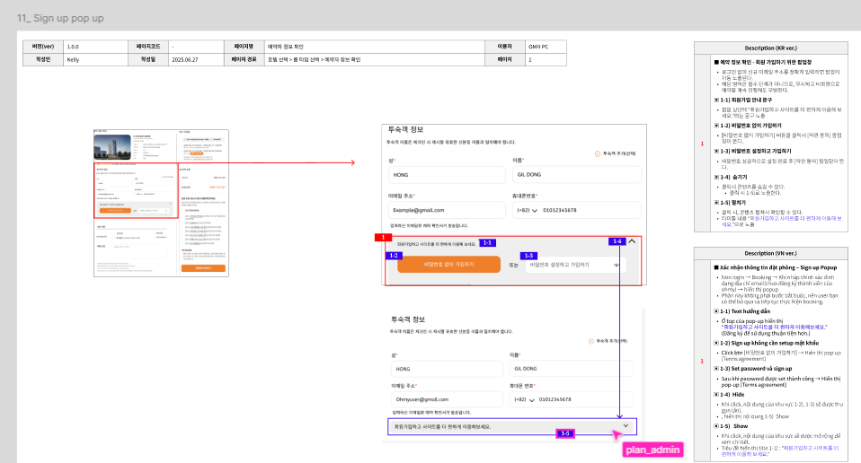The image size is (861, 463).
Task: Click the orange 비밀번호 없이 가입하기 button
Action: tap(448, 265)
